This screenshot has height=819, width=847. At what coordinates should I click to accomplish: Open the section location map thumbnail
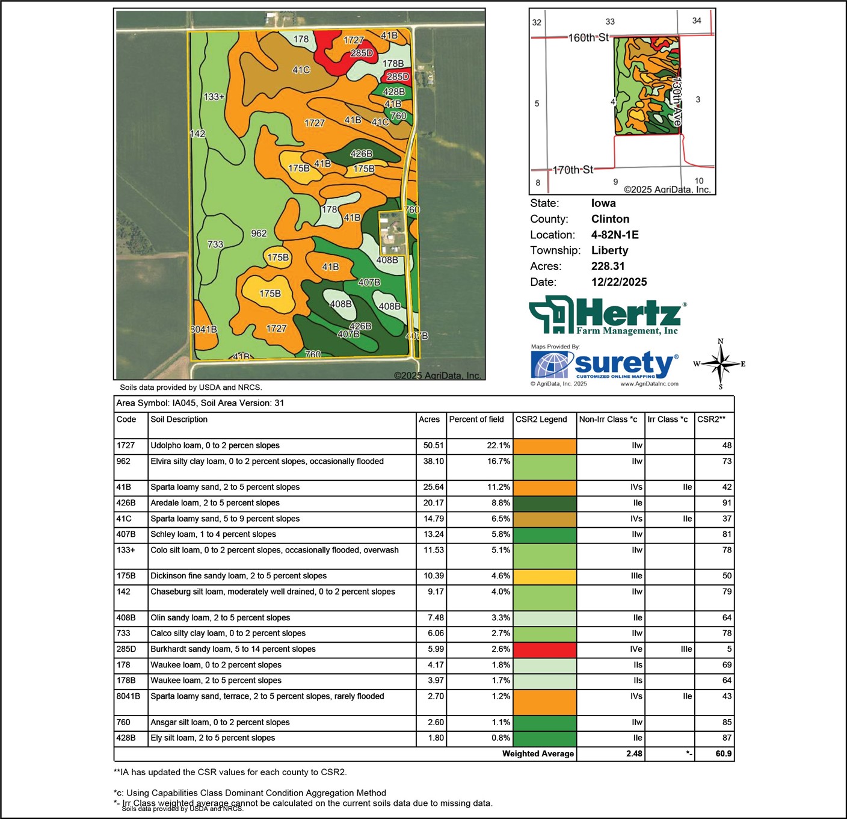point(623,101)
